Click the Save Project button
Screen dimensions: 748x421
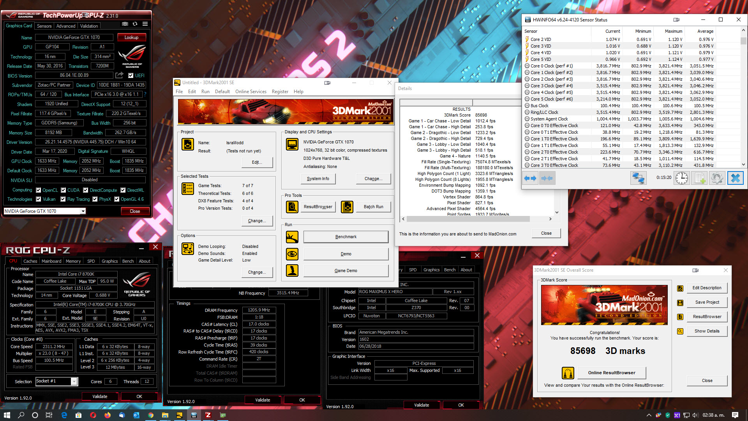(x=707, y=302)
